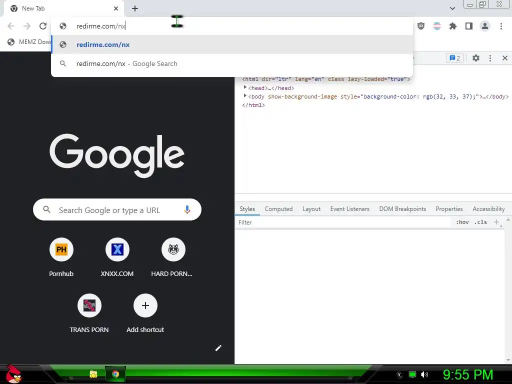Screen dimensions: 512x384
Task: Open the volume speaker tray icon
Action: click(424, 374)
